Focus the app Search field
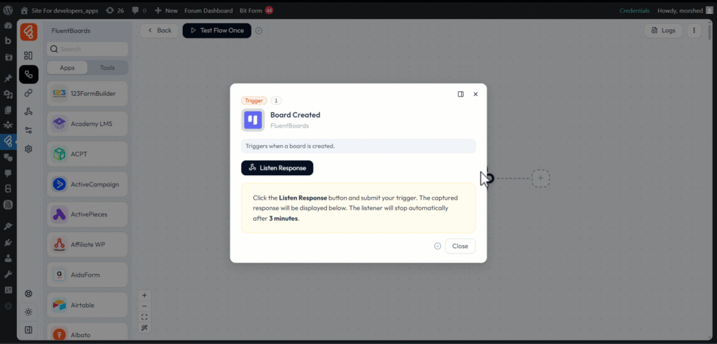This screenshot has width=717, height=344. (88, 49)
